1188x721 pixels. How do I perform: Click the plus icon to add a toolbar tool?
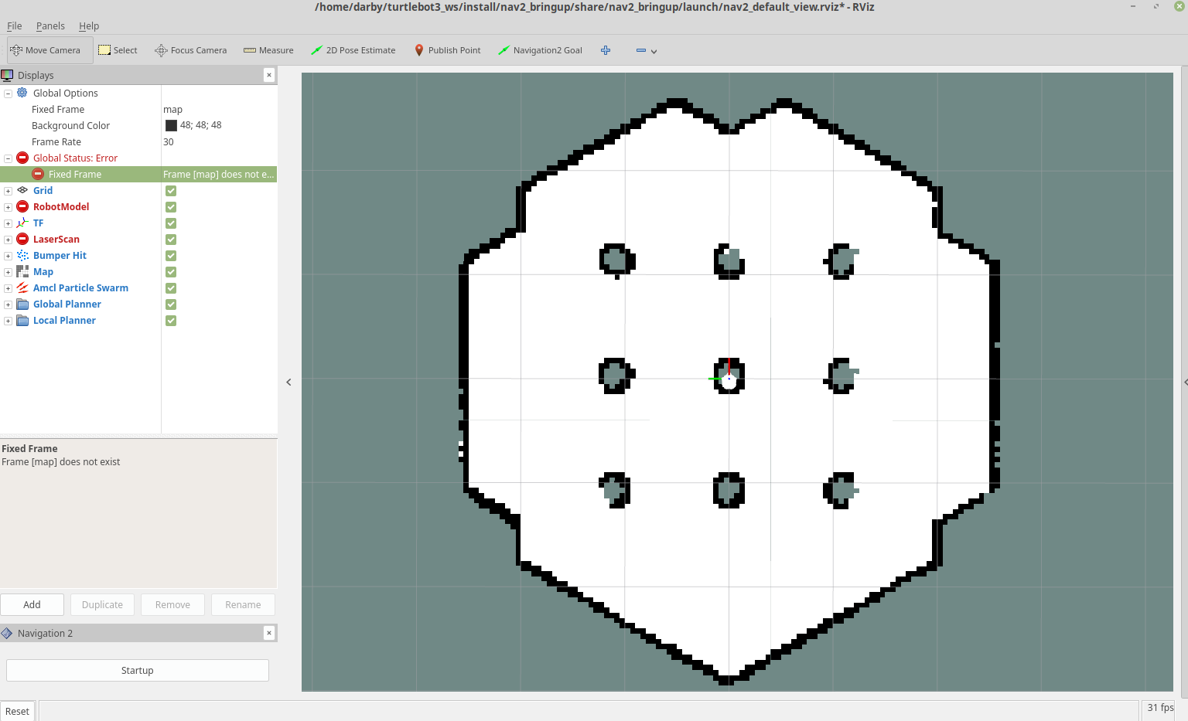coord(606,50)
